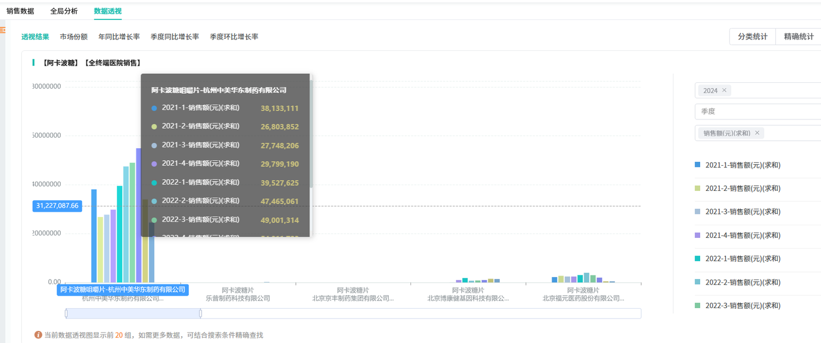Remove the 2024 filter tag via its × icon

click(x=725, y=90)
